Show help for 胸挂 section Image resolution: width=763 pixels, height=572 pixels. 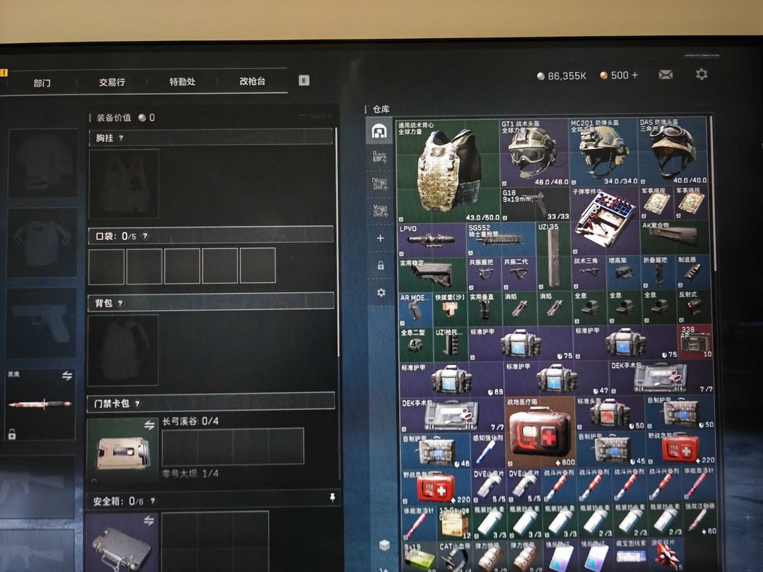pos(122,138)
